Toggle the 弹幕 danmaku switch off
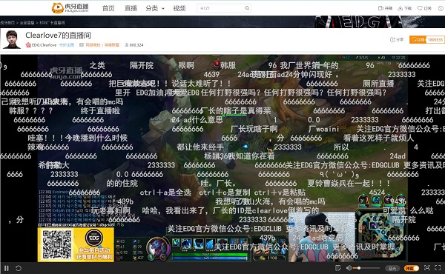This screenshot has width=445, height=274. click(412, 268)
